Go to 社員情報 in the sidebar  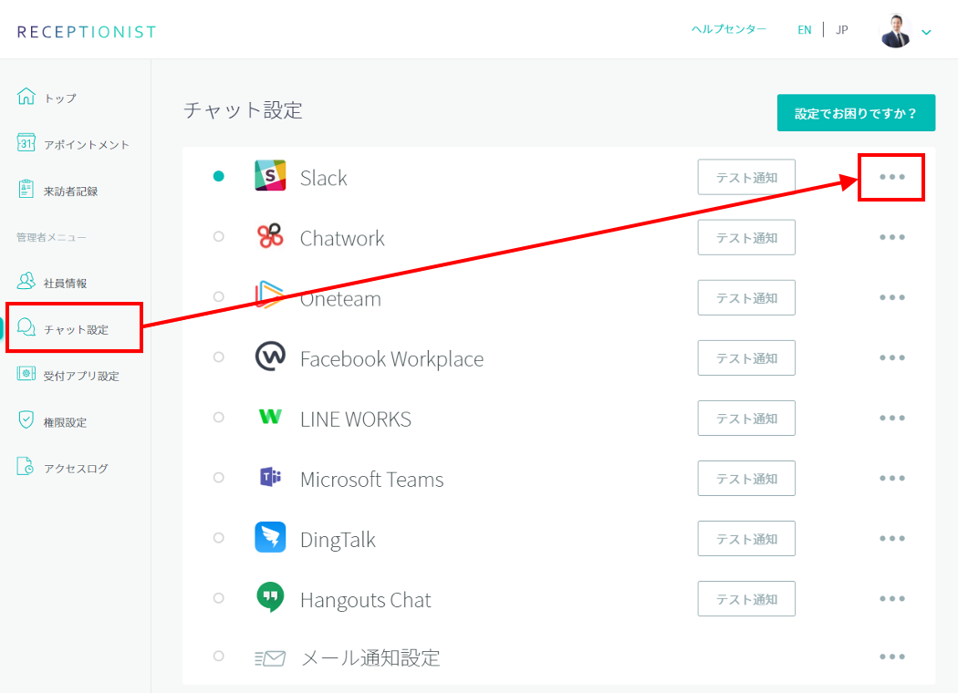65,283
